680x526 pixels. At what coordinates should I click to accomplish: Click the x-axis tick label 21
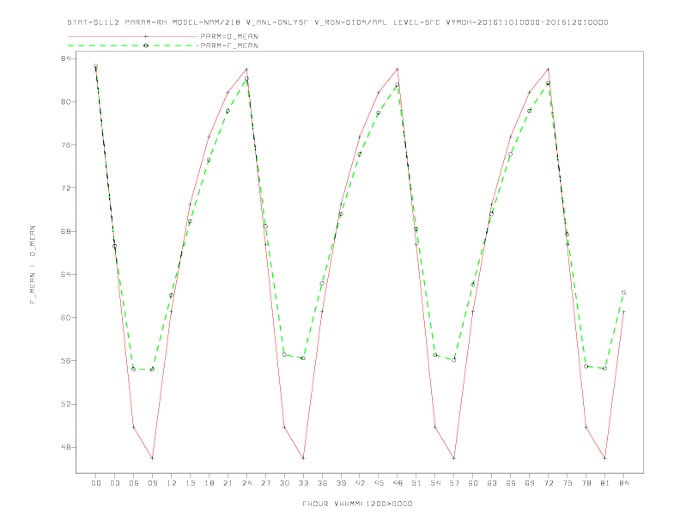[228, 483]
